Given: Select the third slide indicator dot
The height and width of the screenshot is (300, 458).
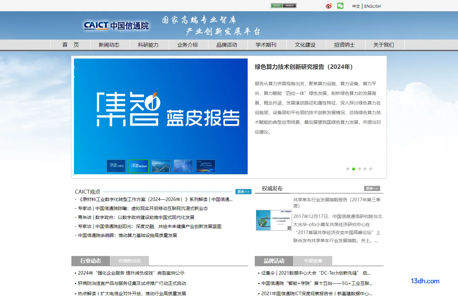Looking at the screenshot, I should pyautogui.click(x=359, y=169).
